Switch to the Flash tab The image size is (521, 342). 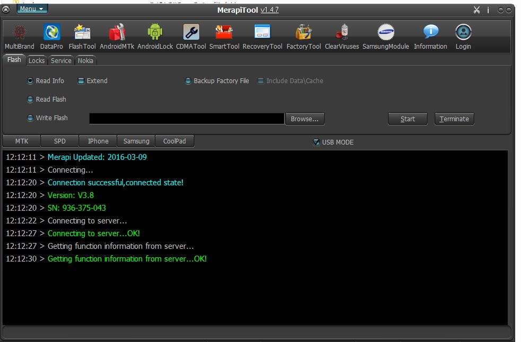(x=14, y=60)
